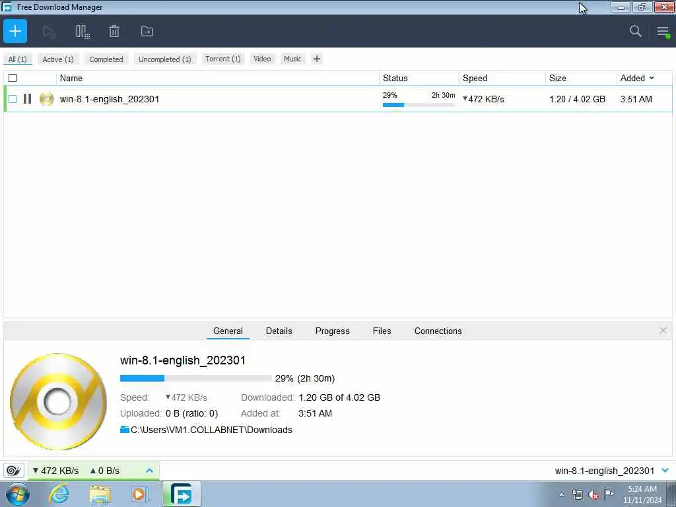Click the 0 B (ratio: 0) uploaded value
This screenshot has width=676, height=507.
(192, 413)
